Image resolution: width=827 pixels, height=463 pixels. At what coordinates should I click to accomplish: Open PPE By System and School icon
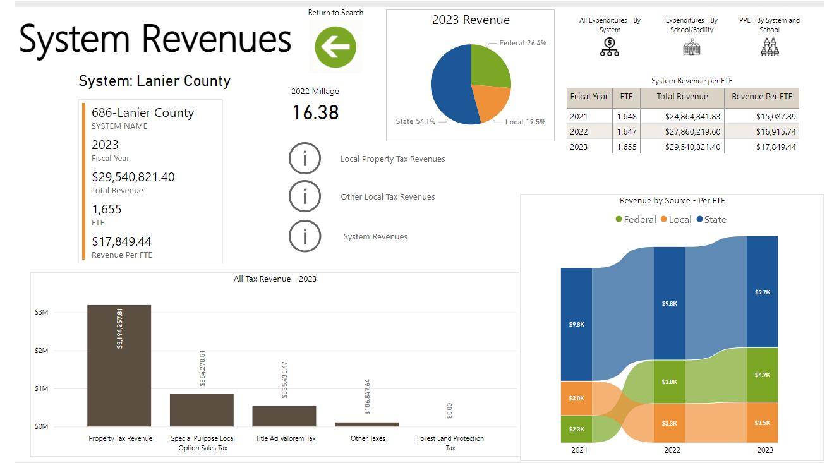coord(769,47)
